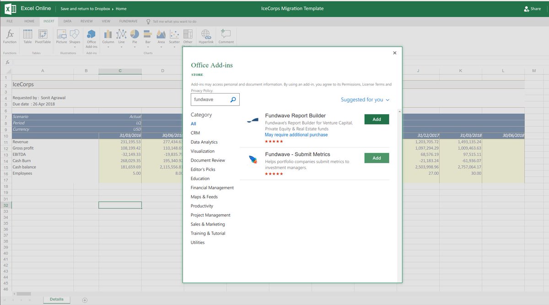Open May require additional purchase link

pos(296,135)
